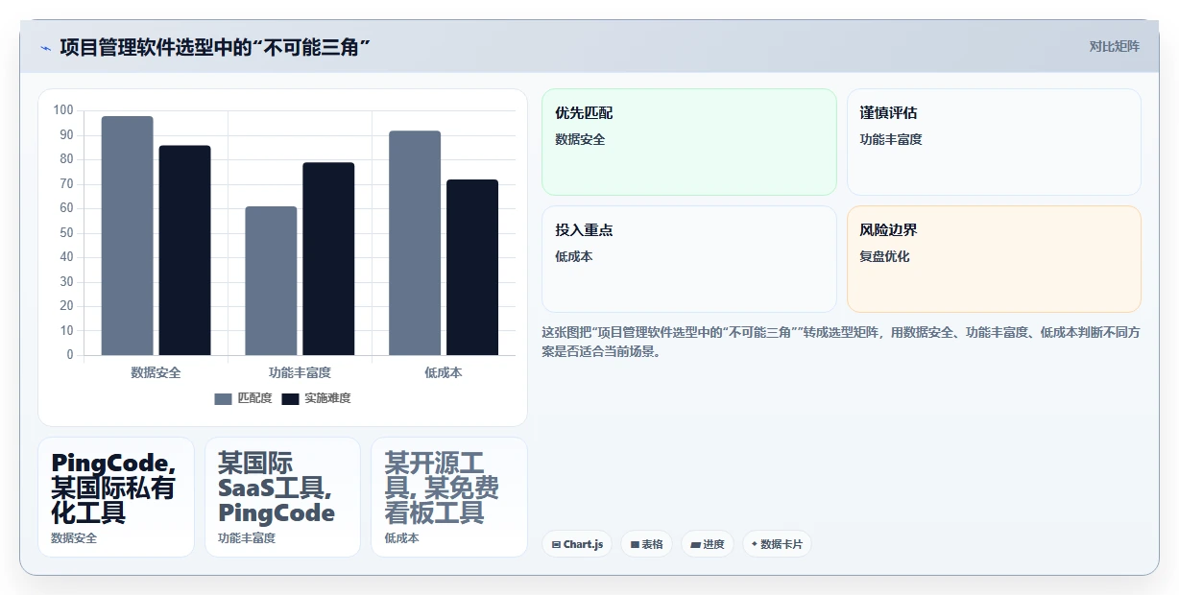The height and width of the screenshot is (595, 1179).
Task: Toggle the 实施难度 legend swatch
Action: click(290, 398)
